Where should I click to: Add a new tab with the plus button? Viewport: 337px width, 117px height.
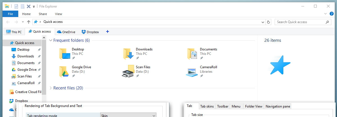(x=107, y=32)
